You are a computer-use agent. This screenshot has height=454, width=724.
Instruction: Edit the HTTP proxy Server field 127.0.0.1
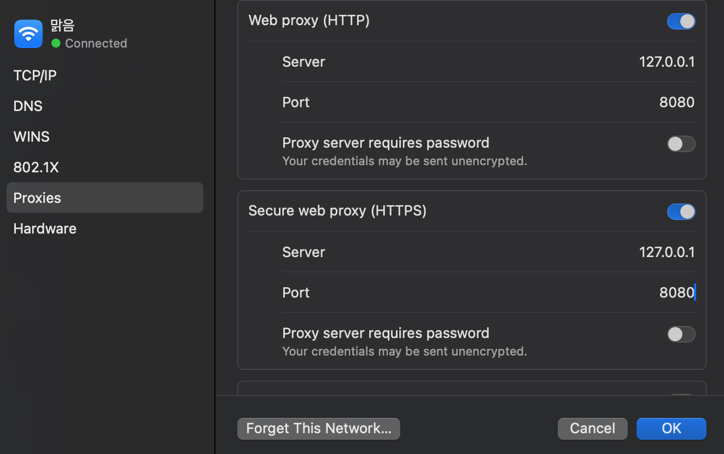point(667,62)
